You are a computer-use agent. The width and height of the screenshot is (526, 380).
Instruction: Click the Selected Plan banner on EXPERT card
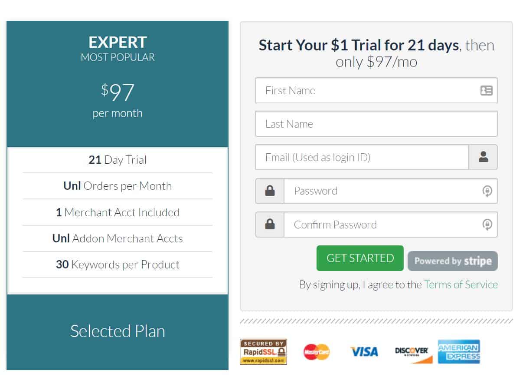tap(117, 331)
